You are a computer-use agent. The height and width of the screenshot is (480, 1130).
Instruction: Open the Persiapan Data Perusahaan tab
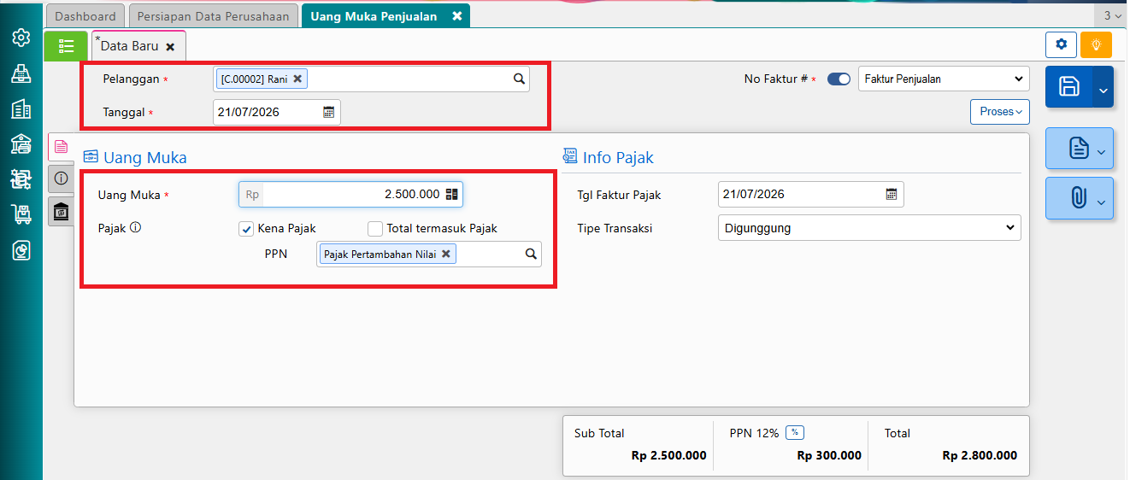(215, 16)
